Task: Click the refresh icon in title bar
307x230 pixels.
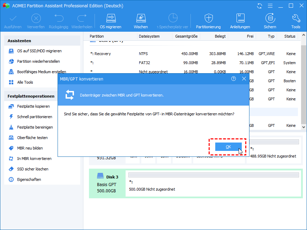Action: click(x=260, y=6)
